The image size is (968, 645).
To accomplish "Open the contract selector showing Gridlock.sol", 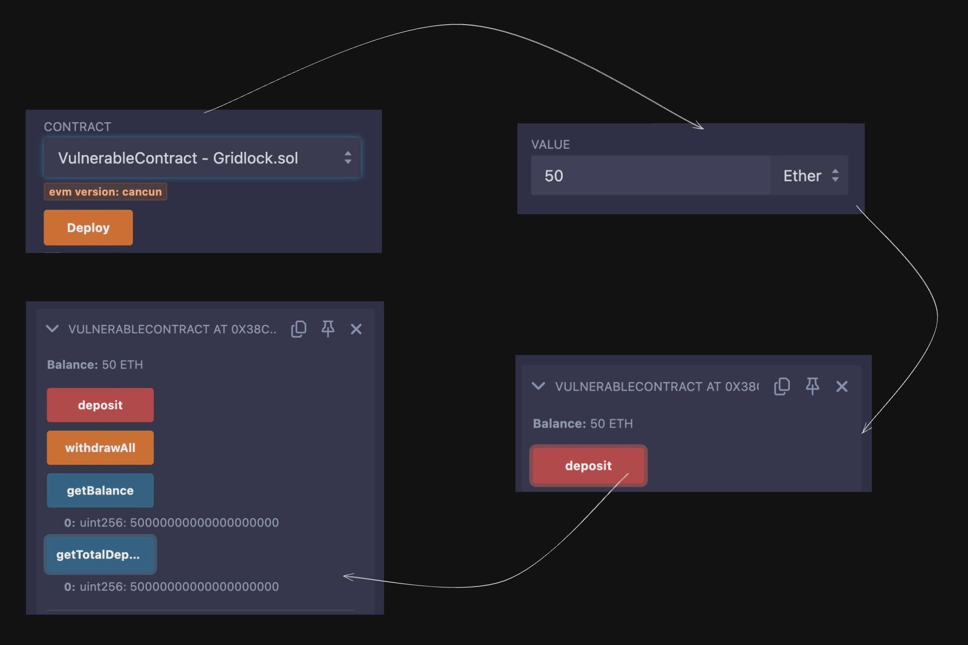I will (202, 158).
